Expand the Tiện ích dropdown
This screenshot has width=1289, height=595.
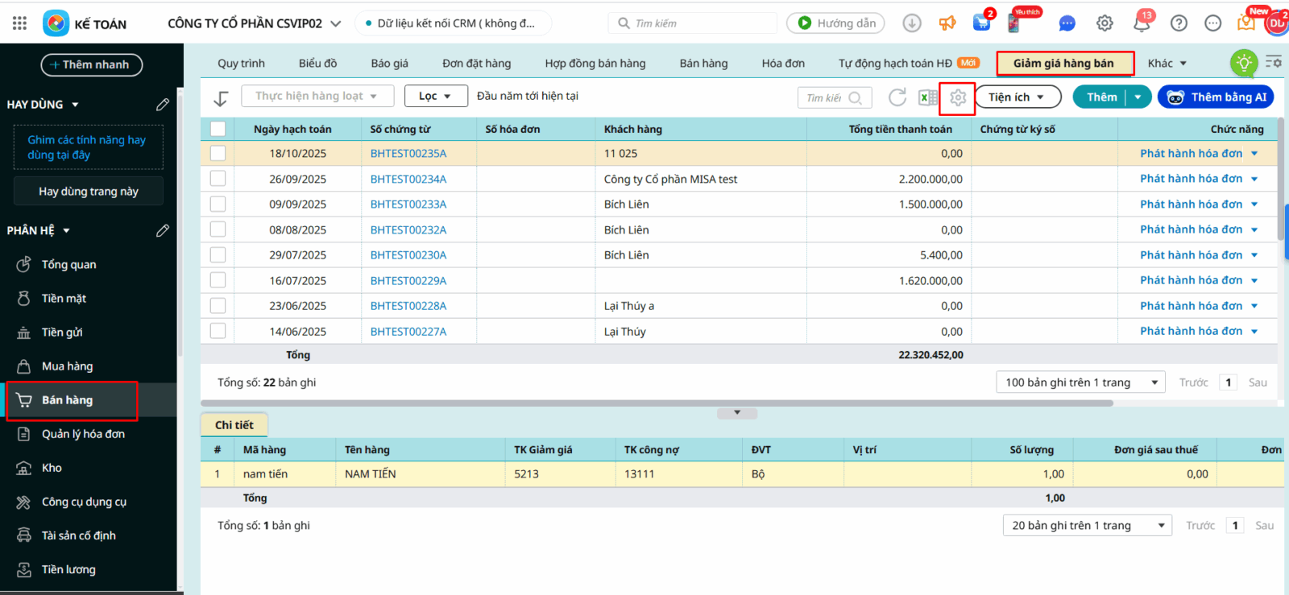click(1018, 97)
